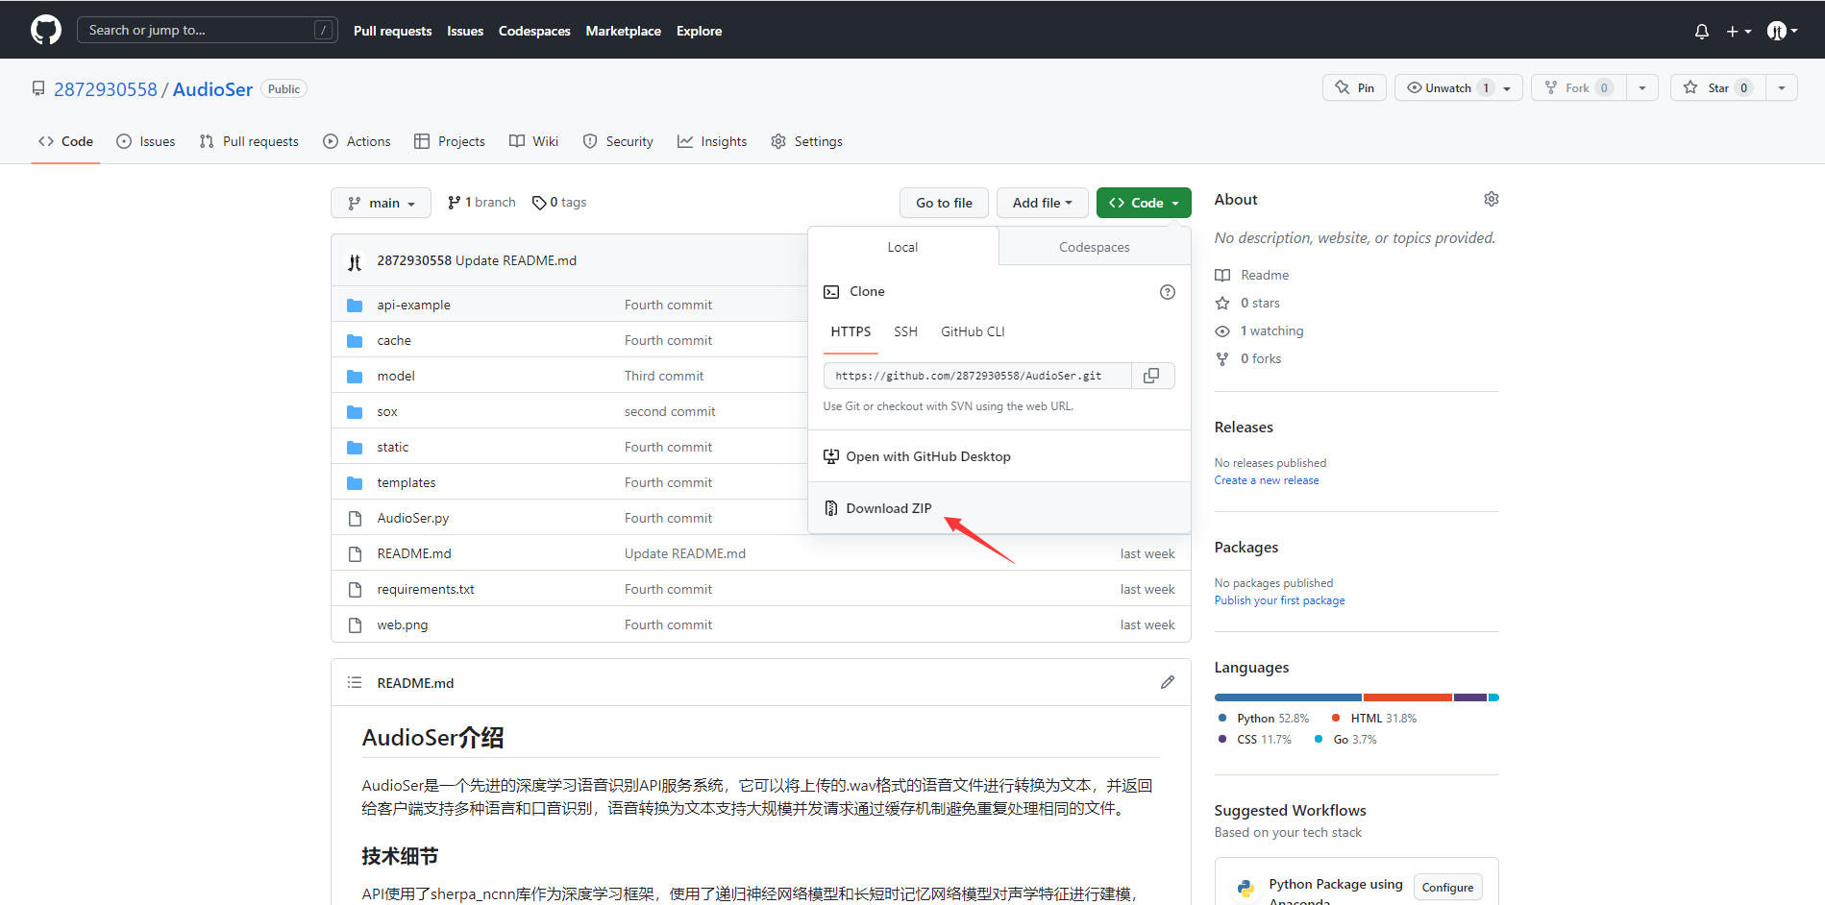
Task: Click the Python workflow logo
Action: click(1245, 889)
